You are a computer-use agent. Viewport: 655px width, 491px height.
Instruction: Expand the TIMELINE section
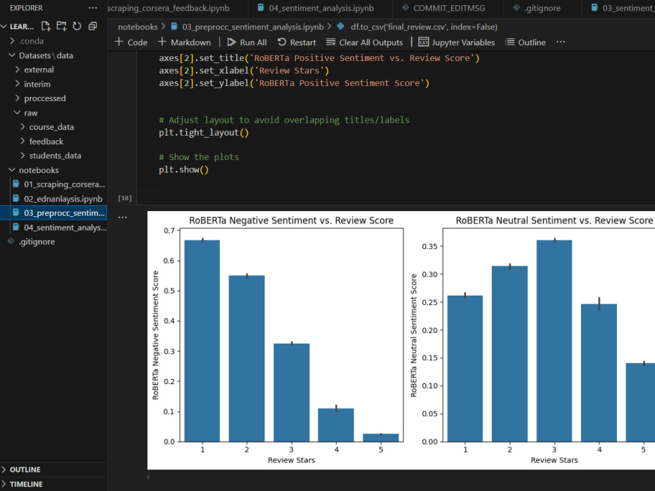pos(54,484)
